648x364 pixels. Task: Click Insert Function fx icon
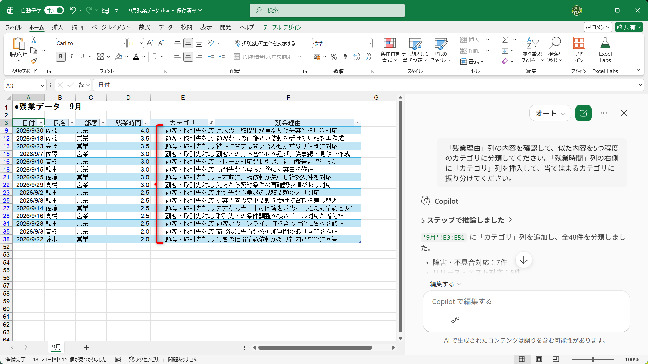coord(81,85)
